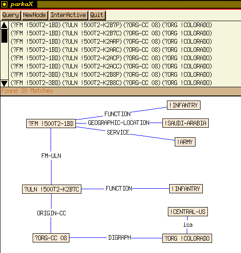Click the ?FM !500T2-1BD node
The height and width of the screenshot is (253, 241).
pyautogui.click(x=51, y=124)
